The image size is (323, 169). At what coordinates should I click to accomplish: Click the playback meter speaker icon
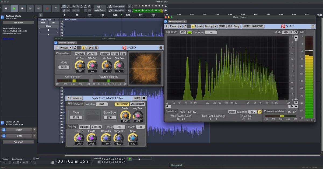129,10
